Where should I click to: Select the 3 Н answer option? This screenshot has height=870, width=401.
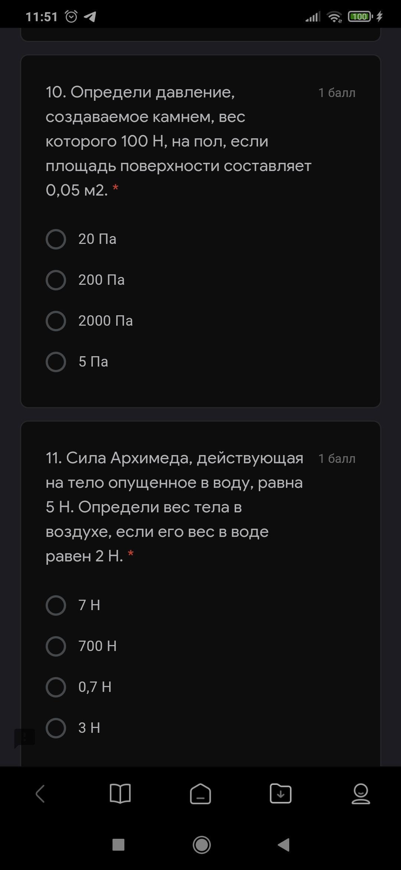pyautogui.click(x=56, y=728)
